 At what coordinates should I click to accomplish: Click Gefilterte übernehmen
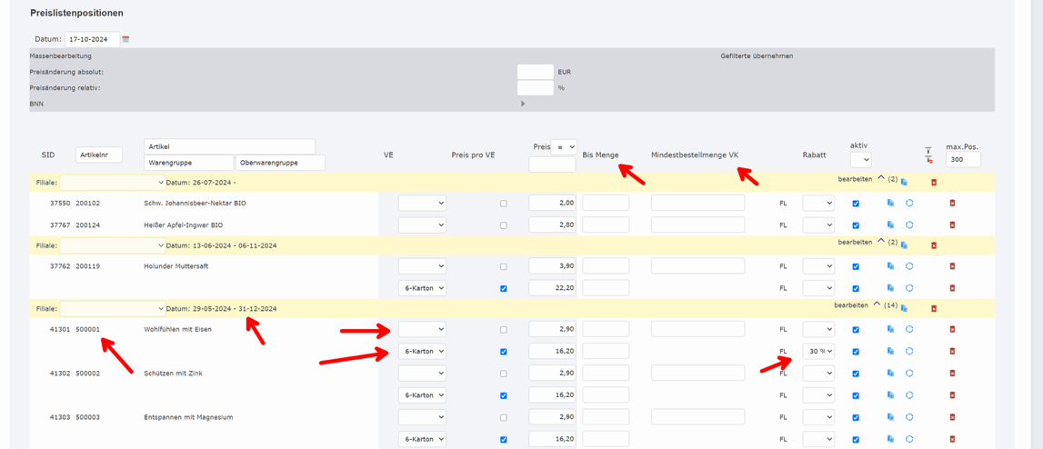[x=757, y=56]
